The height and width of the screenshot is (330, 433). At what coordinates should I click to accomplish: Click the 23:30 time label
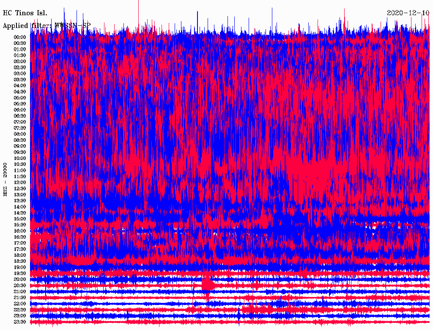[x=19, y=322]
